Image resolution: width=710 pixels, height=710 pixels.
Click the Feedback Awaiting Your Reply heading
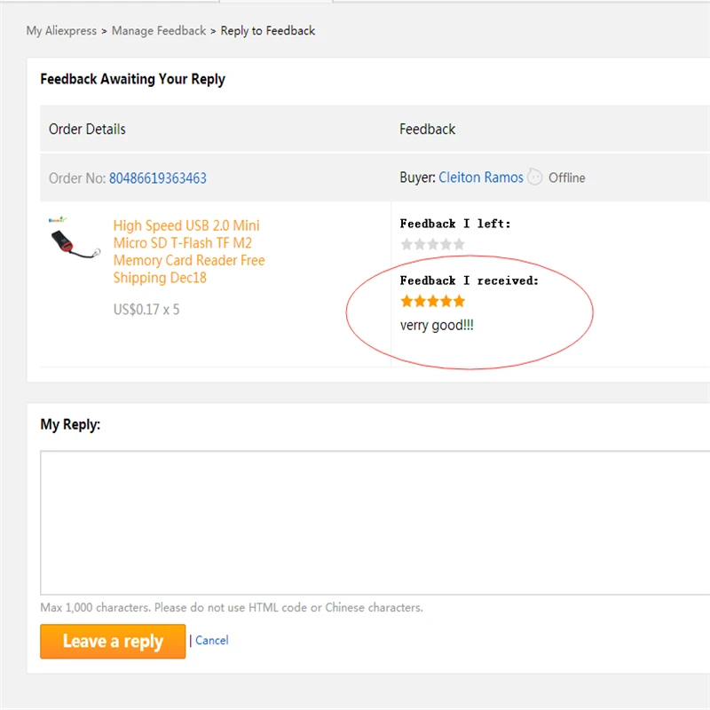pyautogui.click(x=132, y=79)
